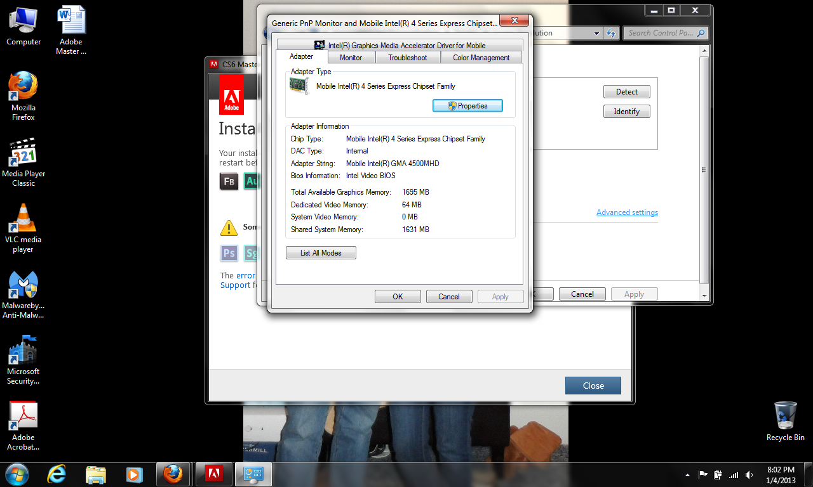Open Support link in Adobe installer
The height and width of the screenshot is (487, 813).
pyautogui.click(x=235, y=285)
